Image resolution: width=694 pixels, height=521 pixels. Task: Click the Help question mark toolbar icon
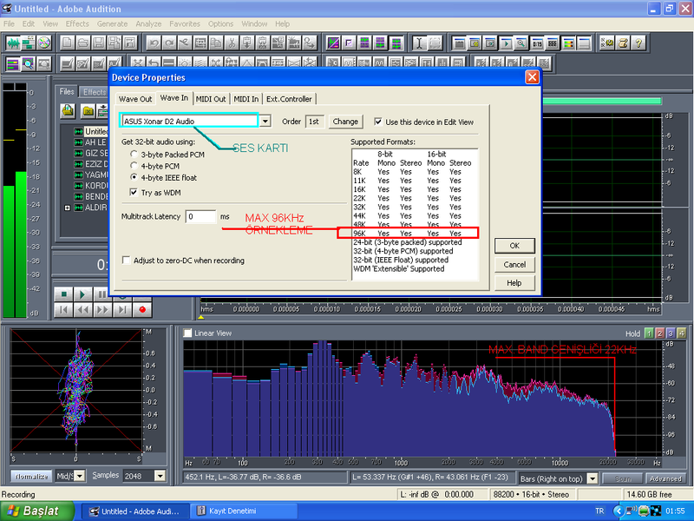[x=638, y=43]
